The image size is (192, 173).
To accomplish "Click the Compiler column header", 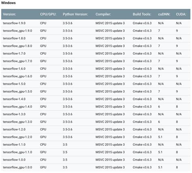I will pos(103,14).
